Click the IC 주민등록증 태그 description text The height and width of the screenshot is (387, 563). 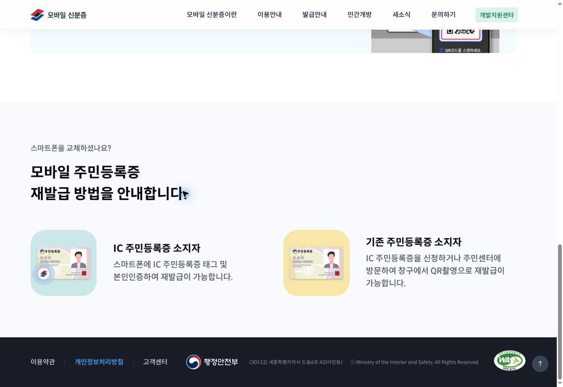pyautogui.click(x=173, y=270)
